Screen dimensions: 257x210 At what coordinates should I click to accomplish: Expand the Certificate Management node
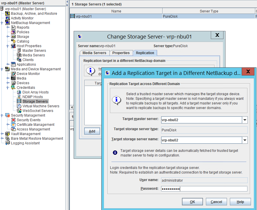click(8, 124)
